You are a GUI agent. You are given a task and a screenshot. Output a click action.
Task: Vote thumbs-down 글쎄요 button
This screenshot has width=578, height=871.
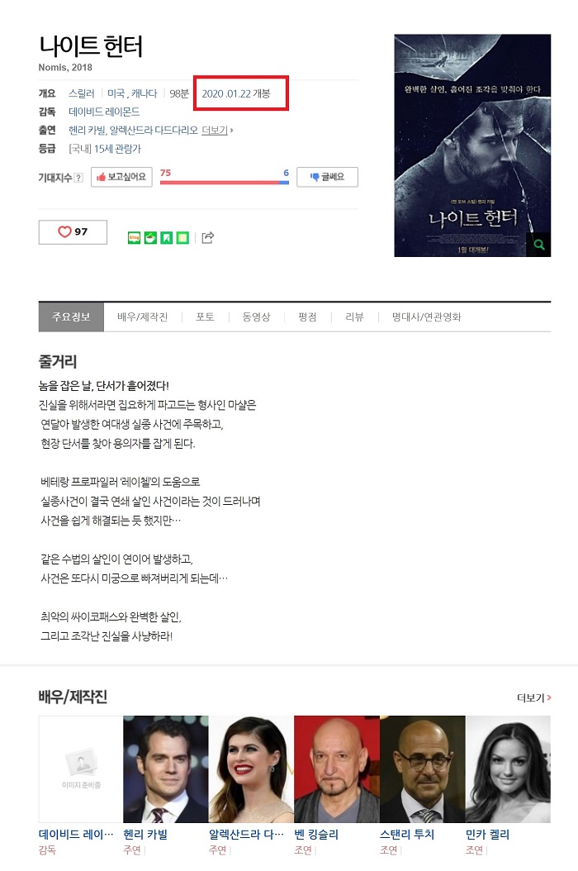point(327,177)
